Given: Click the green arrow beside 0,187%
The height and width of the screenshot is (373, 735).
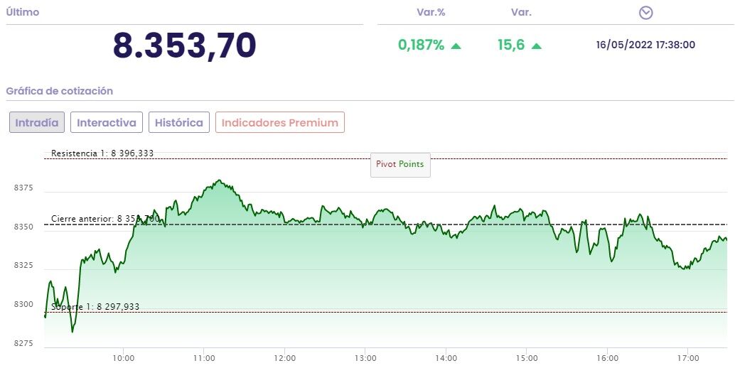Looking at the screenshot, I should coord(456,45).
